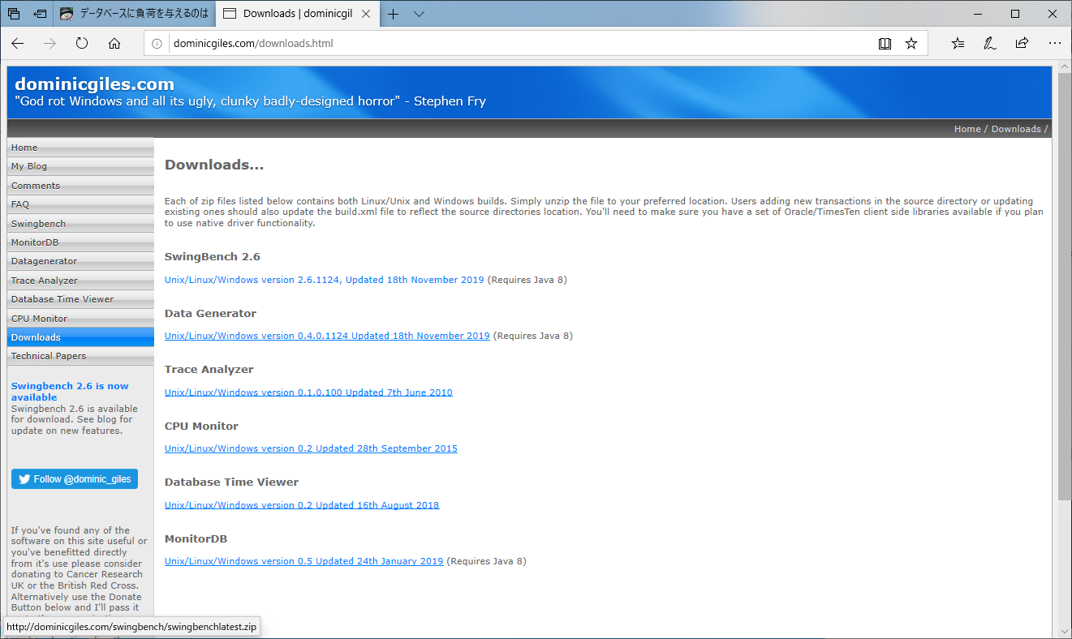This screenshot has width=1072, height=639.
Task: Click the Share page icon
Action: (1022, 44)
